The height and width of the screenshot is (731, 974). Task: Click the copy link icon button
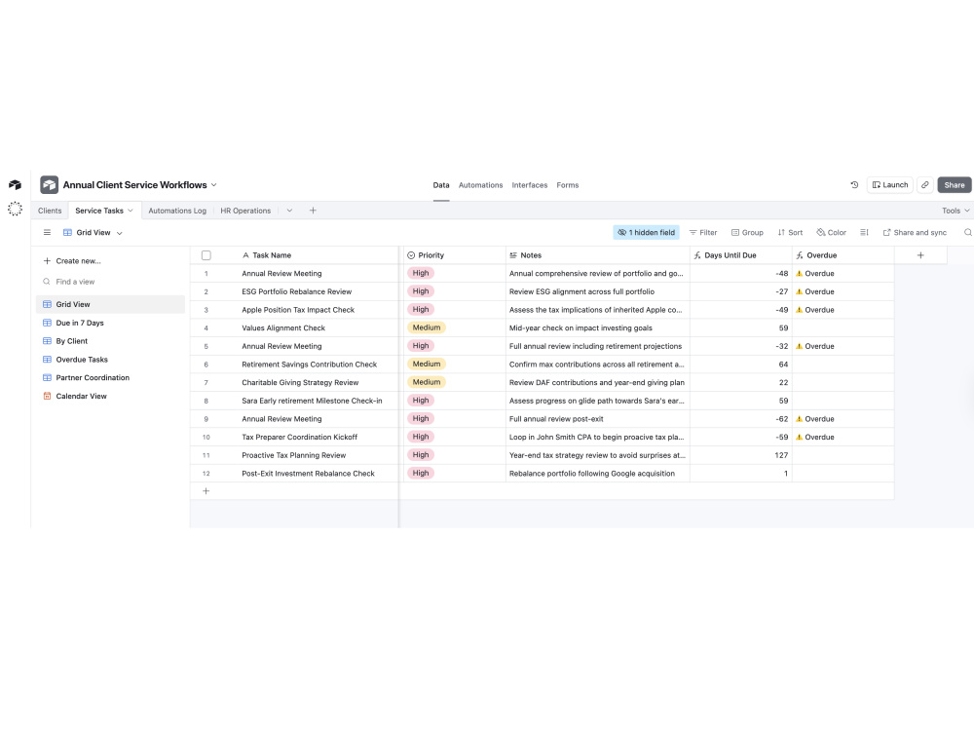(x=925, y=184)
